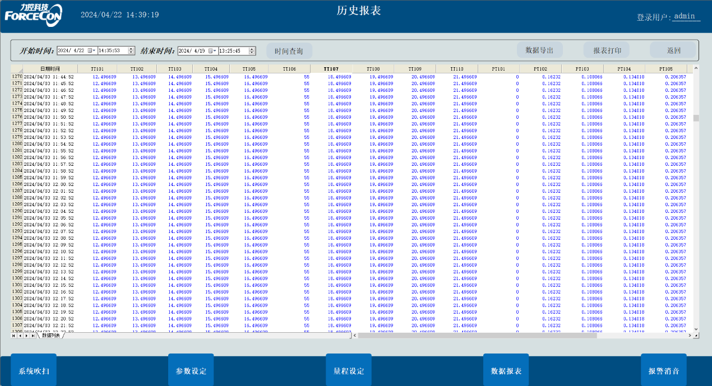Select the 数据列表 sheet tab
The width and height of the screenshot is (712, 386).
pyautogui.click(x=50, y=336)
